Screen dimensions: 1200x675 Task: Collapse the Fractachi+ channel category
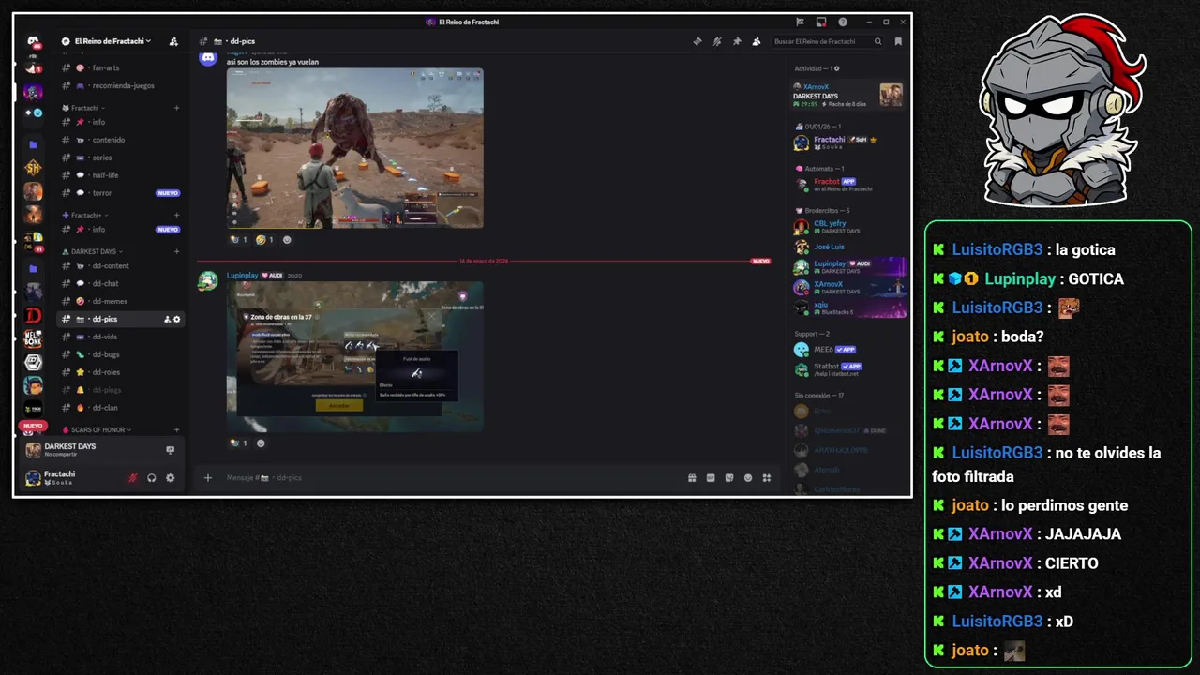90,215
